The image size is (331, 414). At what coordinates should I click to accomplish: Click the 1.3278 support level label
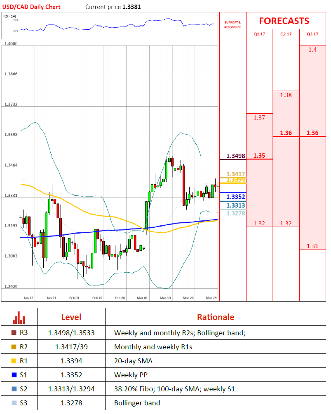(236, 213)
